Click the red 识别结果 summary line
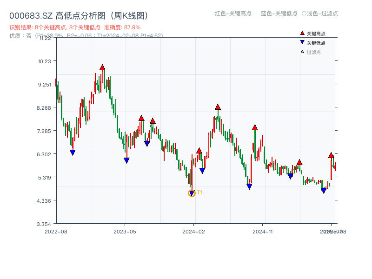Screen dimensions: 372x279 coord(75,27)
